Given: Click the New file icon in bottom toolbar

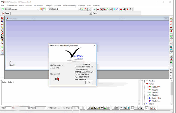Looking at the screenshot, I should click(x=89, y=108).
